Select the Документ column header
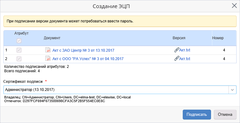Image resolution: width=240 pixels, height=123 pixels. 52,38
